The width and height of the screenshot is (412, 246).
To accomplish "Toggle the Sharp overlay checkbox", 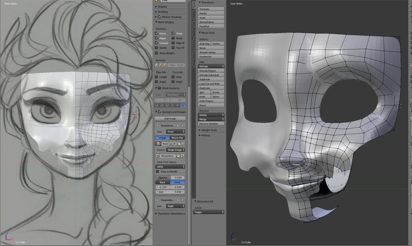I will [173, 33].
